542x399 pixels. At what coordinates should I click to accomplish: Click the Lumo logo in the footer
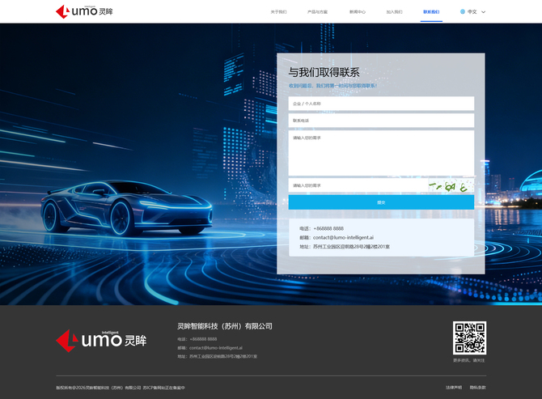click(x=101, y=340)
